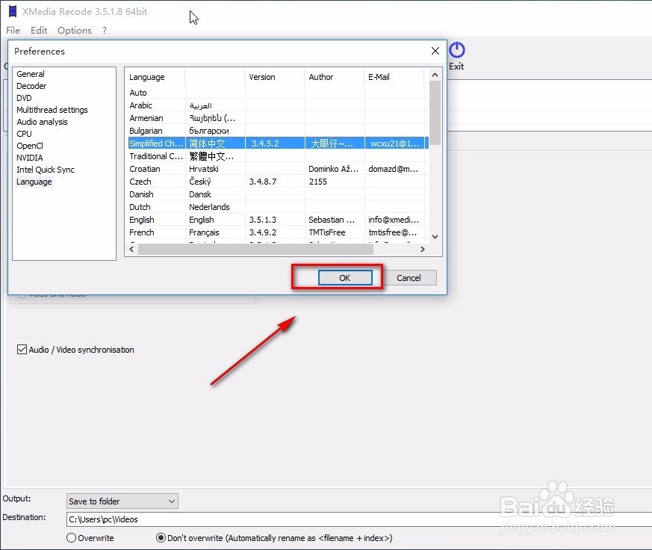The height and width of the screenshot is (550, 652).
Task: Open the Edit menu
Action: (39, 31)
